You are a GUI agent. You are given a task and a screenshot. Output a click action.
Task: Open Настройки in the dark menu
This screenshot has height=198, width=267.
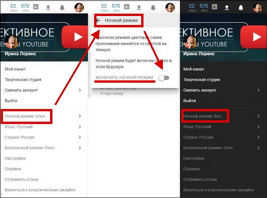point(194,158)
